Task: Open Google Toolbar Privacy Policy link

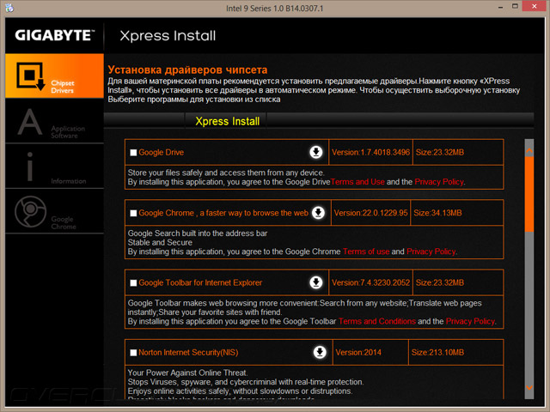Action: pos(470,321)
